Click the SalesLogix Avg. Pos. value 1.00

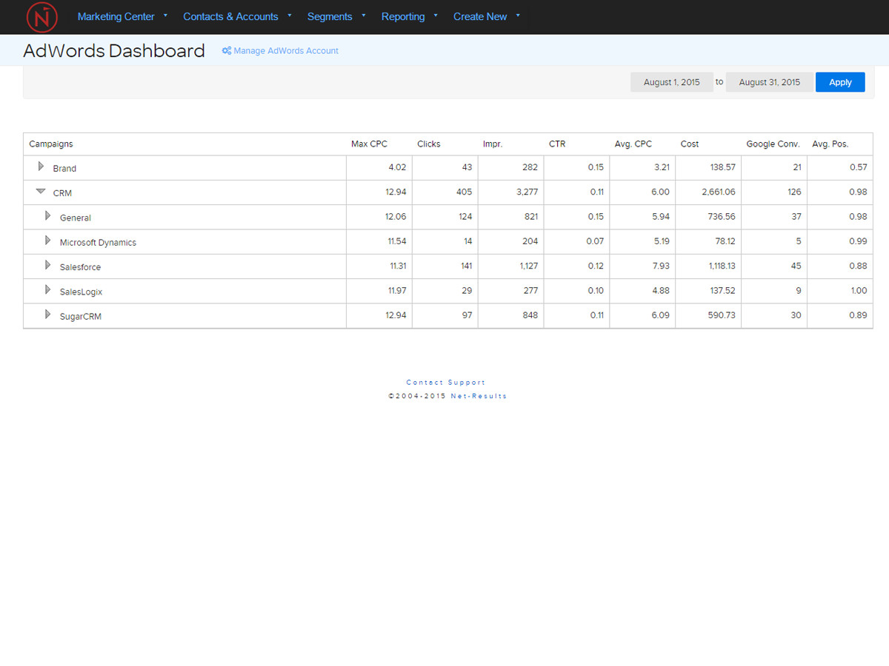point(859,291)
